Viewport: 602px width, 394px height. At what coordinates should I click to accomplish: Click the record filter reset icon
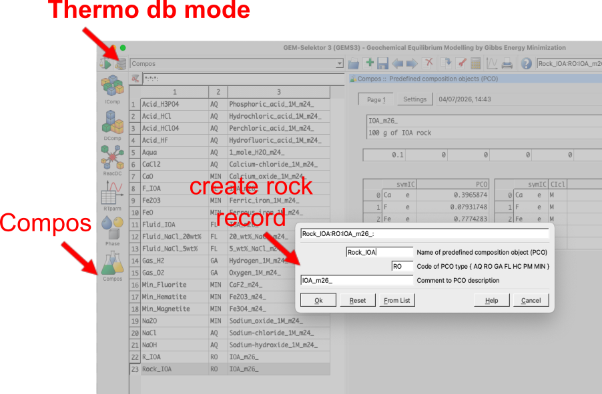click(x=135, y=79)
